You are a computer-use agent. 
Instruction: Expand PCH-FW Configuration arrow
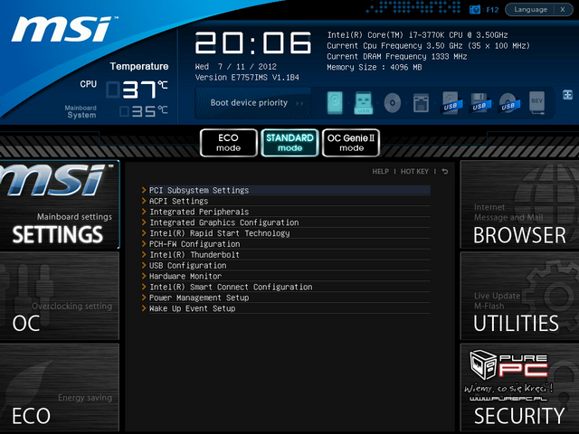click(144, 243)
